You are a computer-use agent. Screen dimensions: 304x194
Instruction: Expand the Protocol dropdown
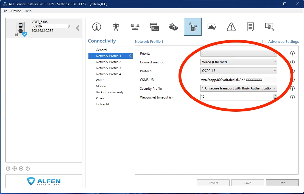[x=239, y=71]
